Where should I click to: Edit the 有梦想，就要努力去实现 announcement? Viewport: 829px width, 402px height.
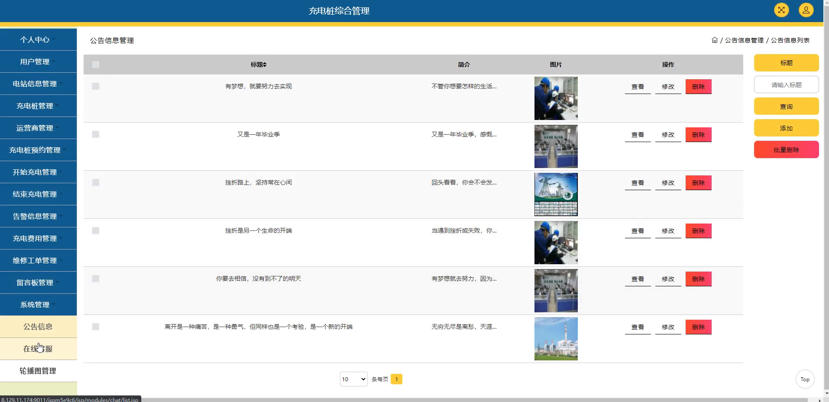click(668, 87)
